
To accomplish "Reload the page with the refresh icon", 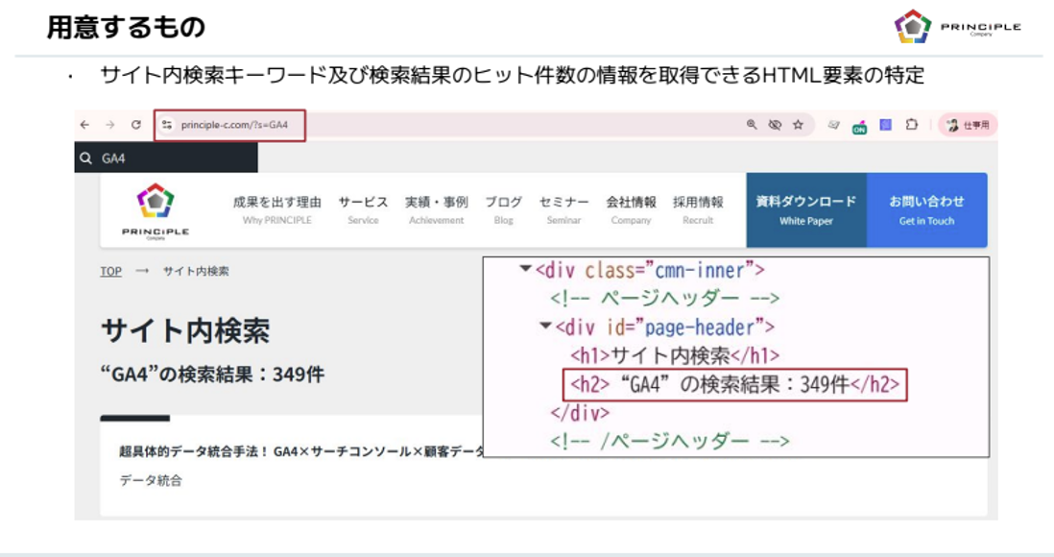I will (x=136, y=125).
